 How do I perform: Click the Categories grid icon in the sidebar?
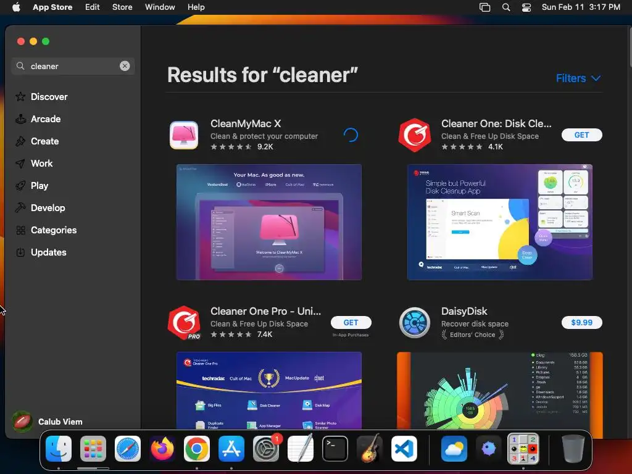(x=20, y=230)
